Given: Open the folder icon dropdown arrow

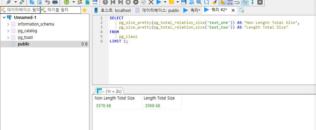Looking at the screenshot, I should click(x=178, y=2).
